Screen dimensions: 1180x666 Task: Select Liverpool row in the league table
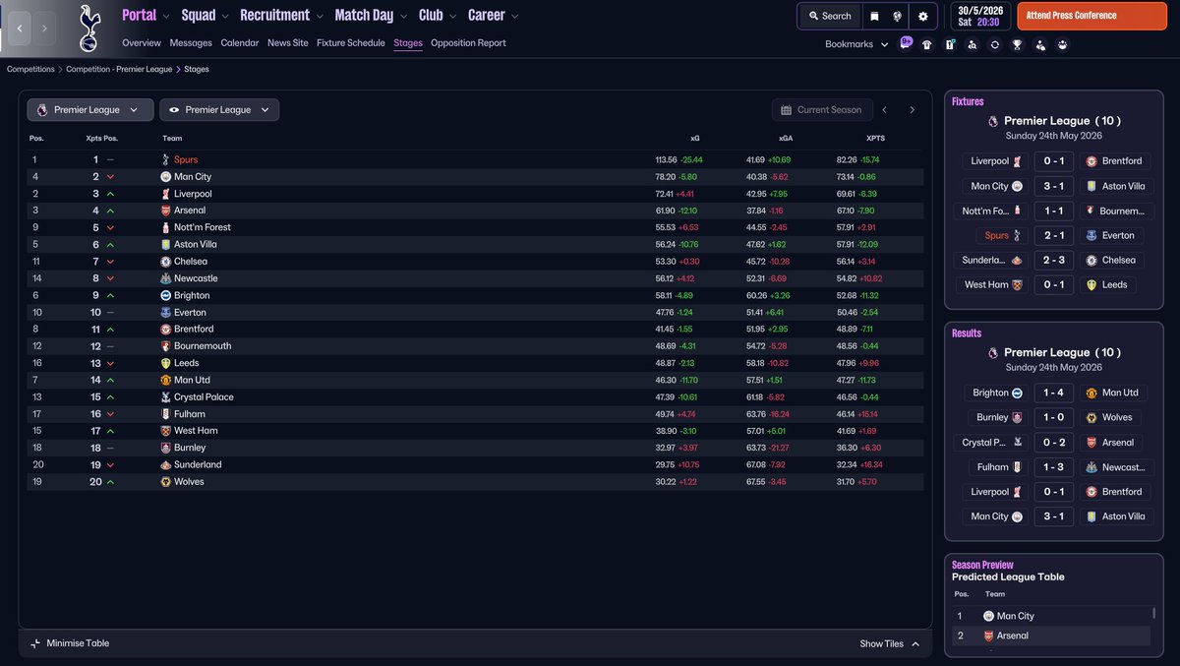475,194
